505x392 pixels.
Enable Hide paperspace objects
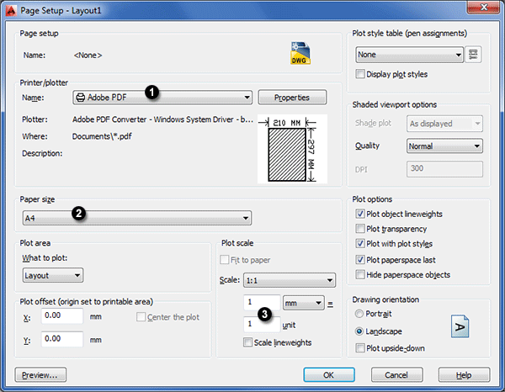click(360, 274)
